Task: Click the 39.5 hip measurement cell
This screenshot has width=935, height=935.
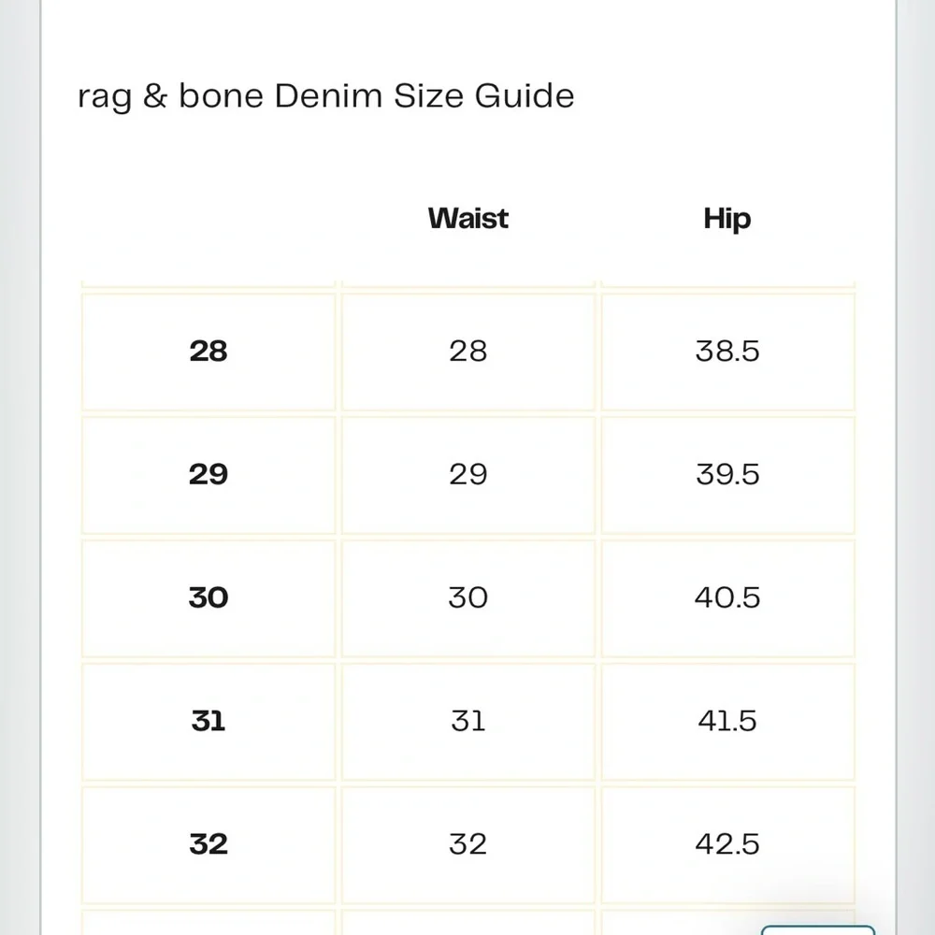Action: coord(727,475)
